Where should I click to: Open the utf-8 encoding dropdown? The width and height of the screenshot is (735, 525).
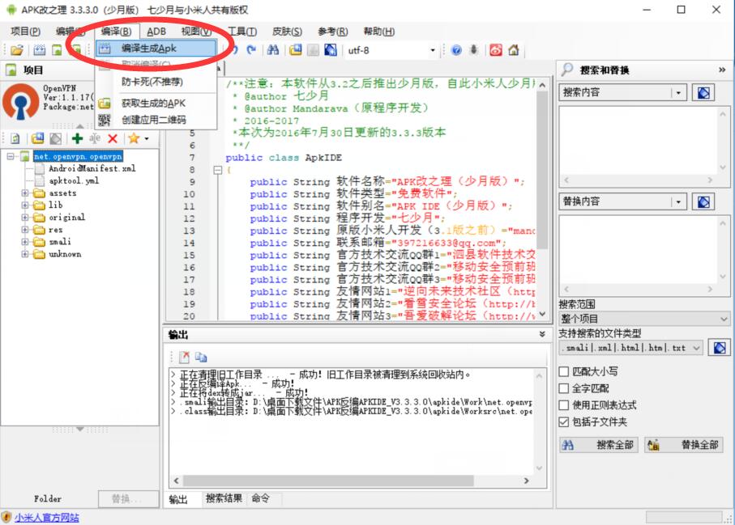pos(432,50)
